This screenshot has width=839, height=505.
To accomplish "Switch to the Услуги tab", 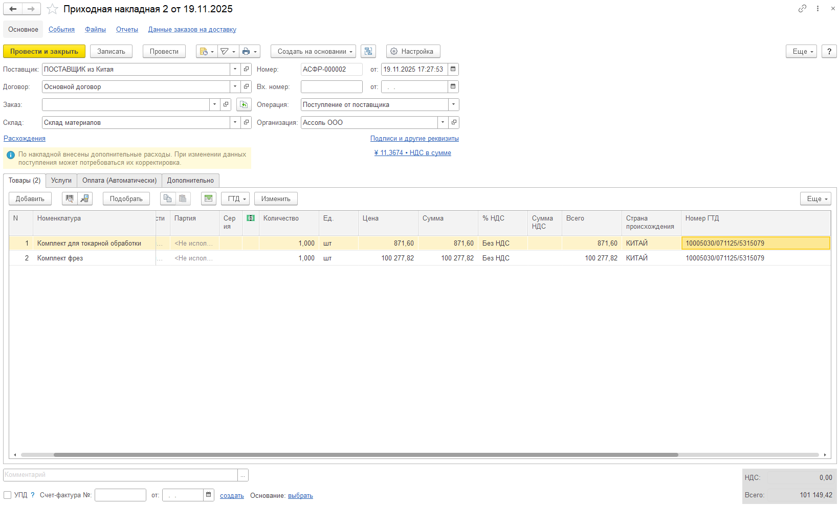I will tap(61, 181).
